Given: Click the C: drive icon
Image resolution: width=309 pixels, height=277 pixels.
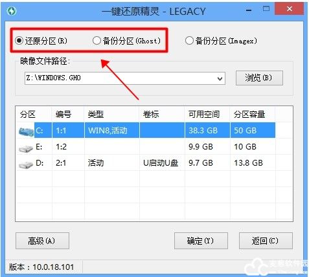Looking at the screenshot, I should click(26, 131).
